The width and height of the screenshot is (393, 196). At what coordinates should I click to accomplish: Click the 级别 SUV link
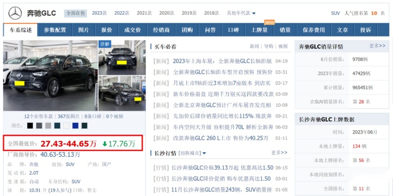pyautogui.click(x=70, y=165)
